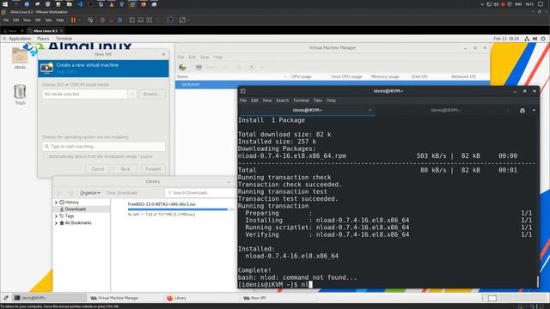The width and height of the screenshot is (550, 309).
Task: Expand the All Bookmarks tree item
Action: [56, 223]
